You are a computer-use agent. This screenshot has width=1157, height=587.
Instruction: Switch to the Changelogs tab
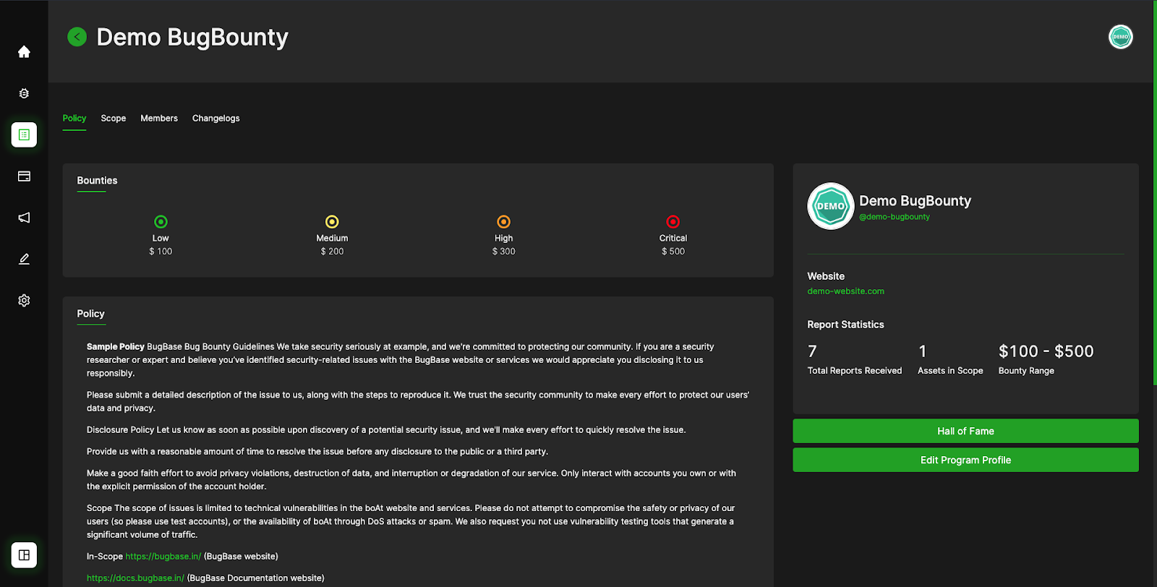[x=216, y=119]
